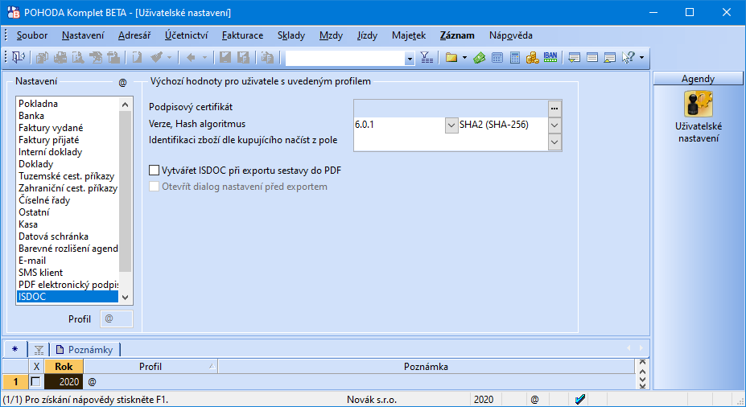
Task: Click the greyed save diskette icon
Action: [225, 58]
